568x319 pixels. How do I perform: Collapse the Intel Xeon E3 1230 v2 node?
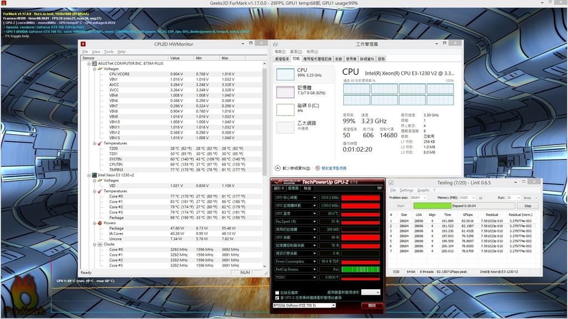point(89,176)
